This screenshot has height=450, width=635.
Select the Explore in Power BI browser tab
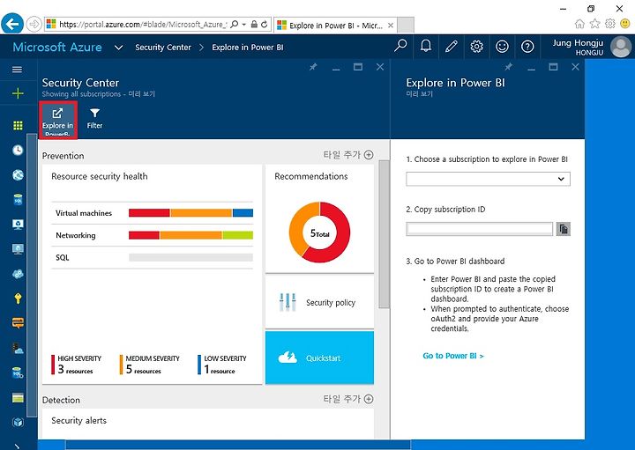coord(335,25)
